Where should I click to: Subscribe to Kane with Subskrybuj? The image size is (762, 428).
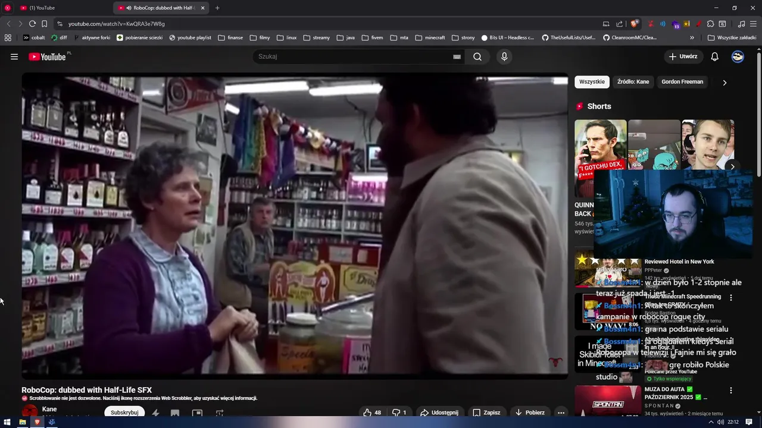pos(124,412)
